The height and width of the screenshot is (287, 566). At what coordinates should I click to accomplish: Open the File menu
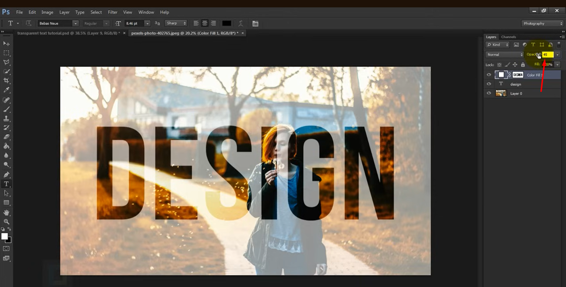point(19,12)
